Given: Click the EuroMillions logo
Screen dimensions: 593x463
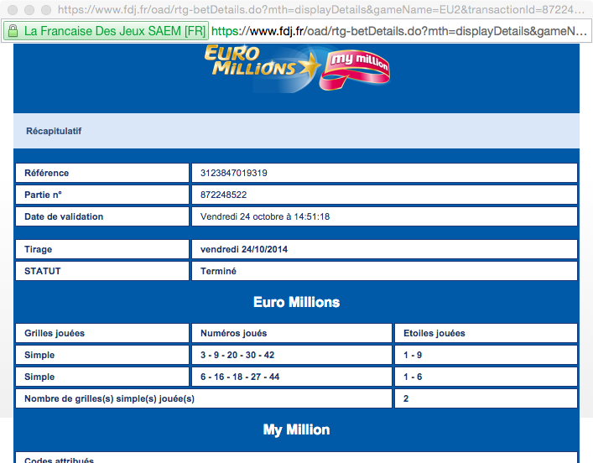Looking at the screenshot, I should click(x=263, y=62).
